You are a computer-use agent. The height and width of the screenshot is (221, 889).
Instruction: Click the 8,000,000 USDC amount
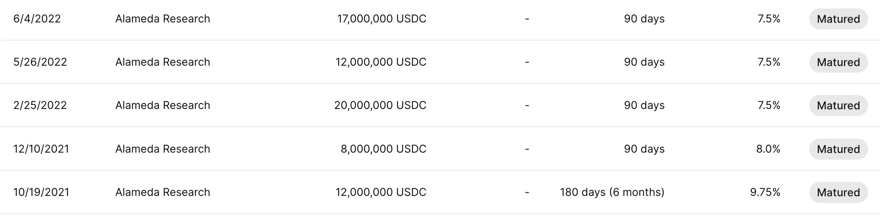[383, 149]
